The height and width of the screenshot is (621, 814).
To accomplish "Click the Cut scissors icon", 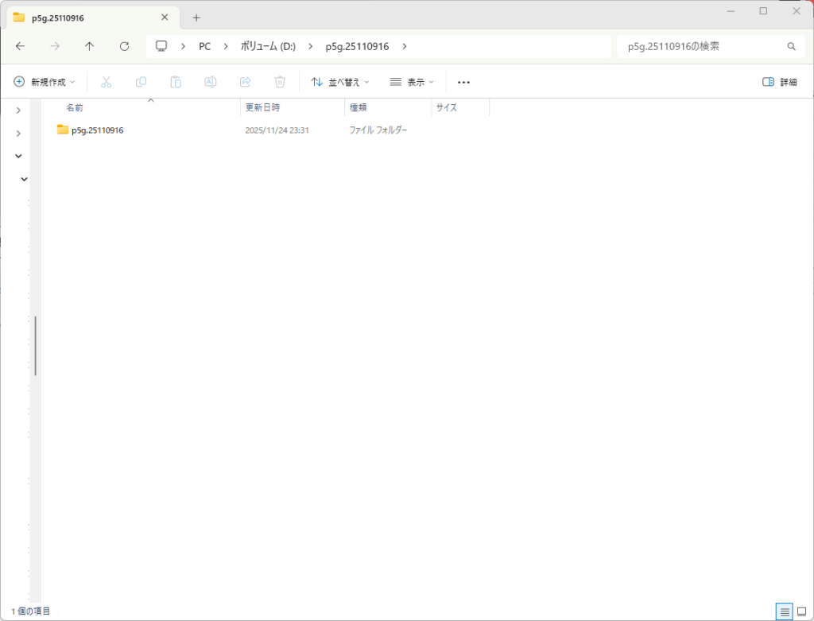I will (x=106, y=82).
